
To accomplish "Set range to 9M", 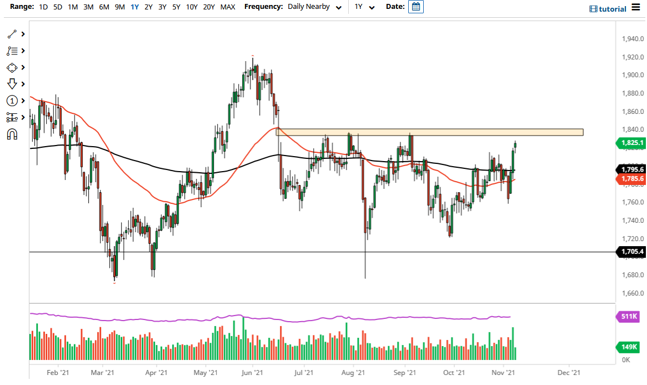I will click(119, 7).
